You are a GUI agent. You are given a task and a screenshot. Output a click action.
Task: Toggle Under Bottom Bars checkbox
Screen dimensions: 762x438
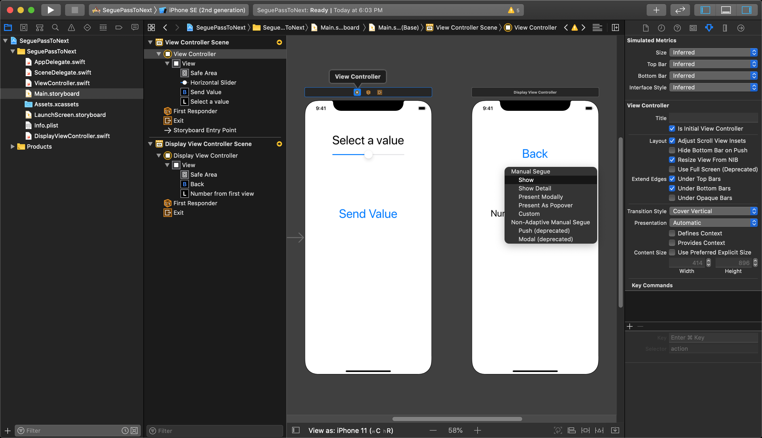(672, 188)
